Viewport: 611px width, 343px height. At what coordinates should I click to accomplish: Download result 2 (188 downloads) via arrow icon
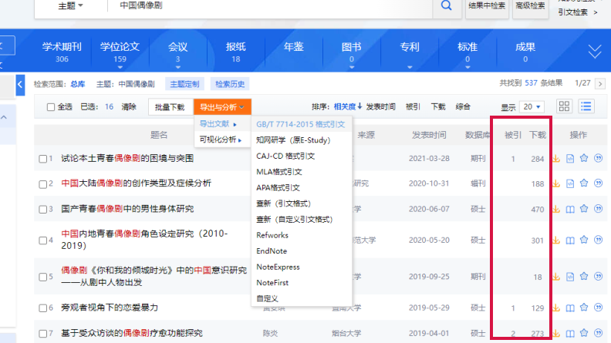pos(556,183)
